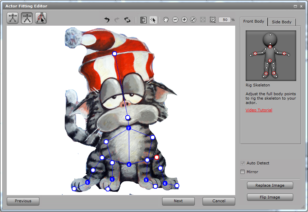This screenshot has width=308, height=212.
Task: Select the full body points skeleton mode icon
Action: pos(27,18)
